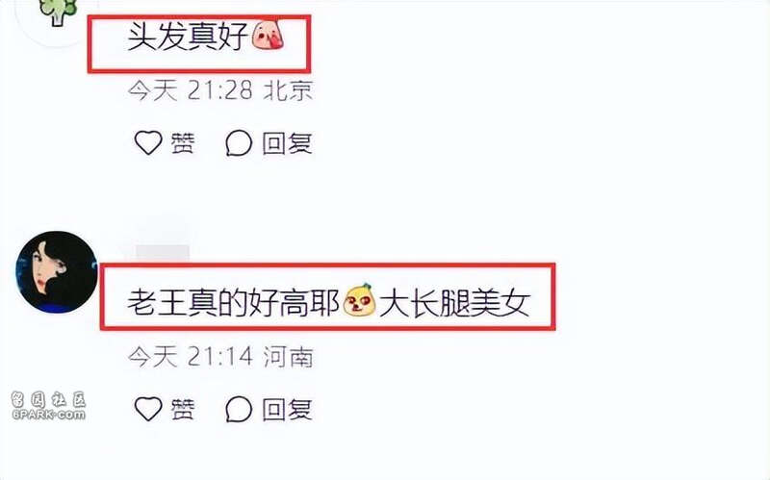Like the 老王真的好高耶 comment with heart icon
Screen dimensions: 770x480
pyautogui.click(x=148, y=409)
